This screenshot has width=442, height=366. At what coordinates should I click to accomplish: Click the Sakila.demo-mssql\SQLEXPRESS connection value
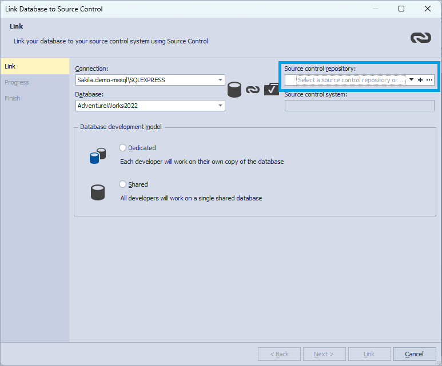pos(121,80)
